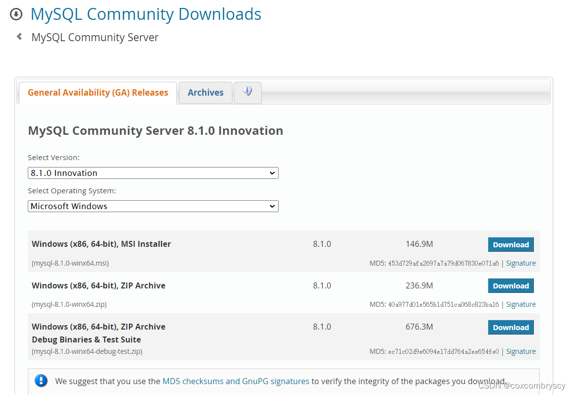Image resolution: width=573 pixels, height=395 pixels.
Task: Click the Debug Binaries & Test Suite label
Action: click(86, 340)
